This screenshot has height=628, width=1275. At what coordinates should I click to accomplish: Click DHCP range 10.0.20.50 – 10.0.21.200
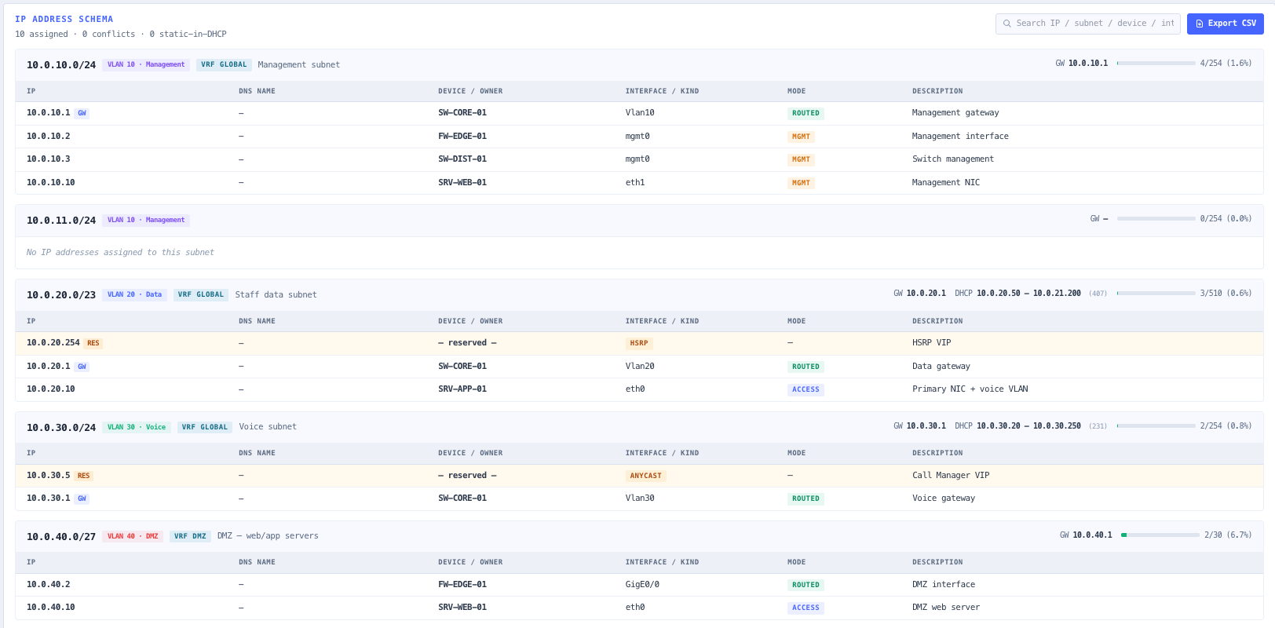click(x=1028, y=294)
